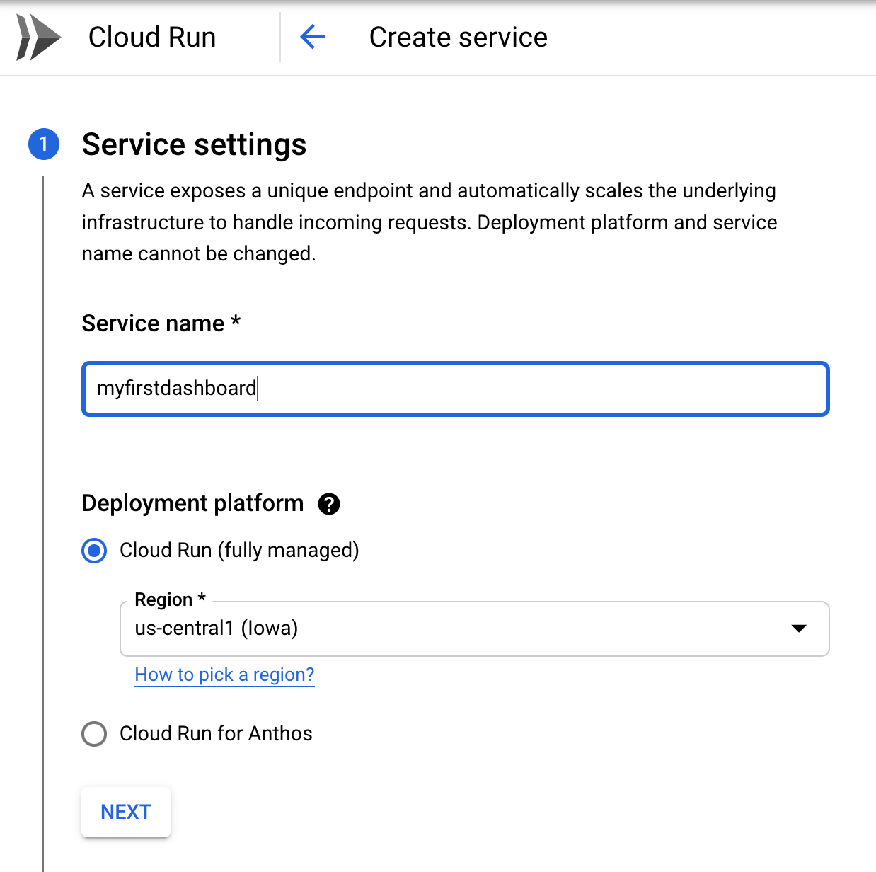The height and width of the screenshot is (872, 876).
Task: Click the "Cloud Run for Anthos" label text
Action: (216, 734)
